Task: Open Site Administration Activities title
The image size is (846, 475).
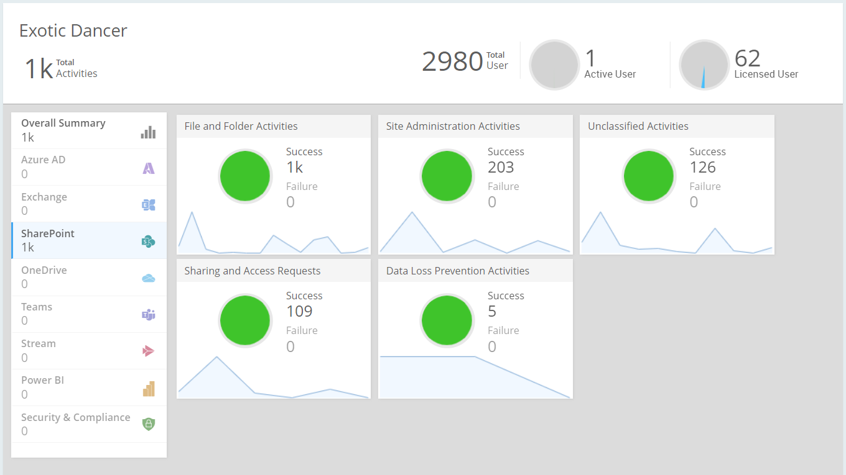Action: click(453, 126)
